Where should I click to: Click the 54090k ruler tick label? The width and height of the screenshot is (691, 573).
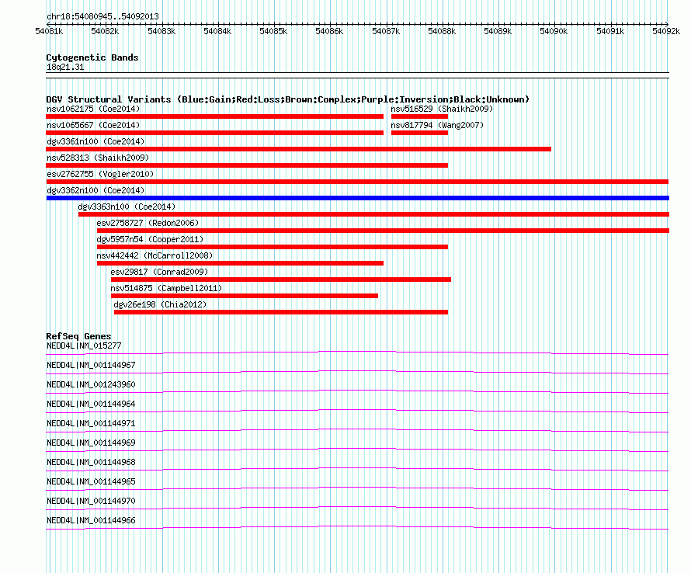click(554, 31)
